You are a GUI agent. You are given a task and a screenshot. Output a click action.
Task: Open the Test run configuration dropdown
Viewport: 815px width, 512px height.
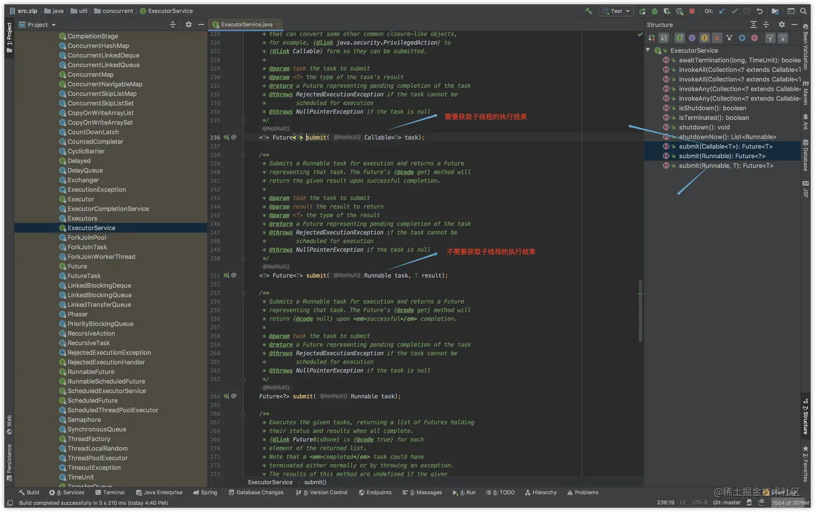coord(616,11)
